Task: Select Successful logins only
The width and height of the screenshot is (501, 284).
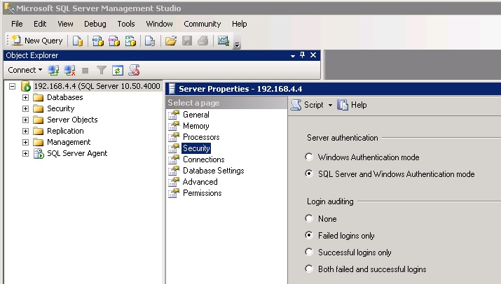Action: (x=309, y=252)
